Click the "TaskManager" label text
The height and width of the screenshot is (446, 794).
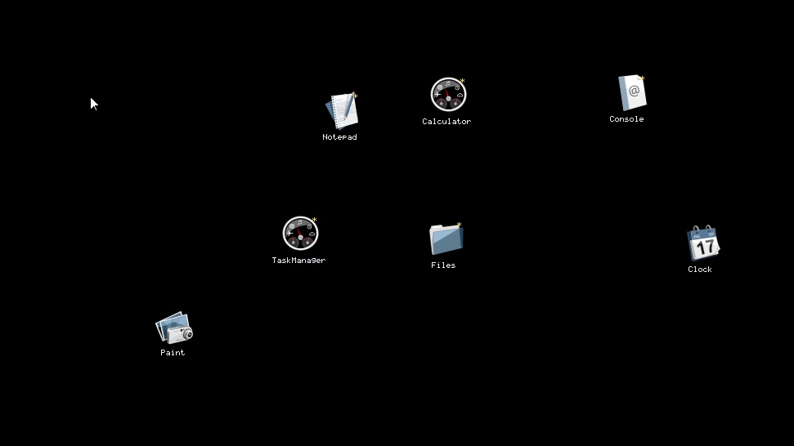(x=298, y=260)
